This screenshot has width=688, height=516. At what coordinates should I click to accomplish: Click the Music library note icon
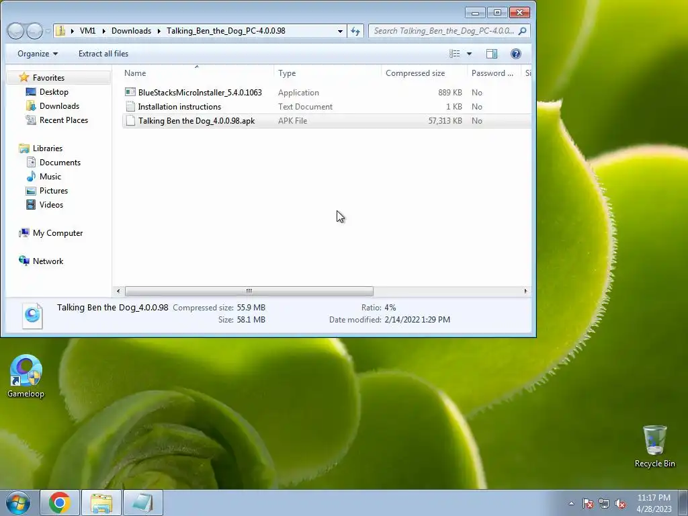click(31, 177)
